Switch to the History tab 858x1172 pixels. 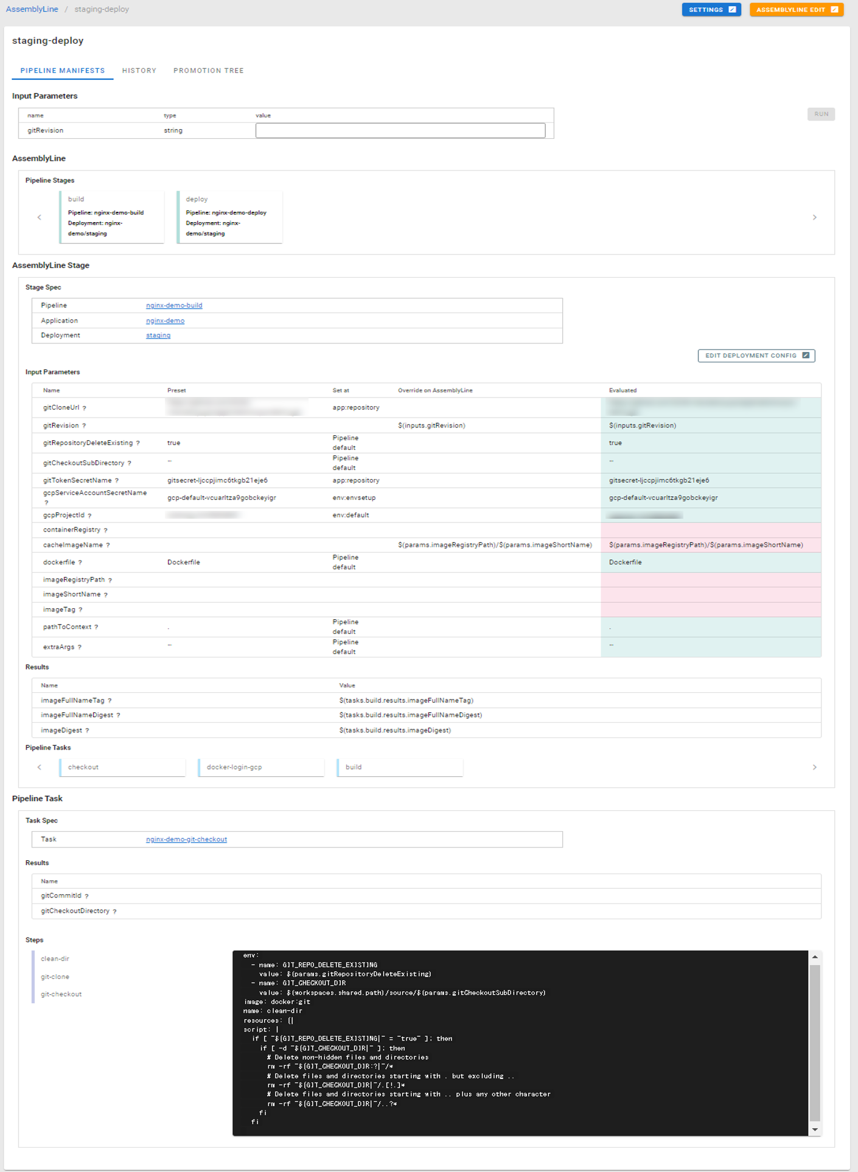pyautogui.click(x=139, y=71)
